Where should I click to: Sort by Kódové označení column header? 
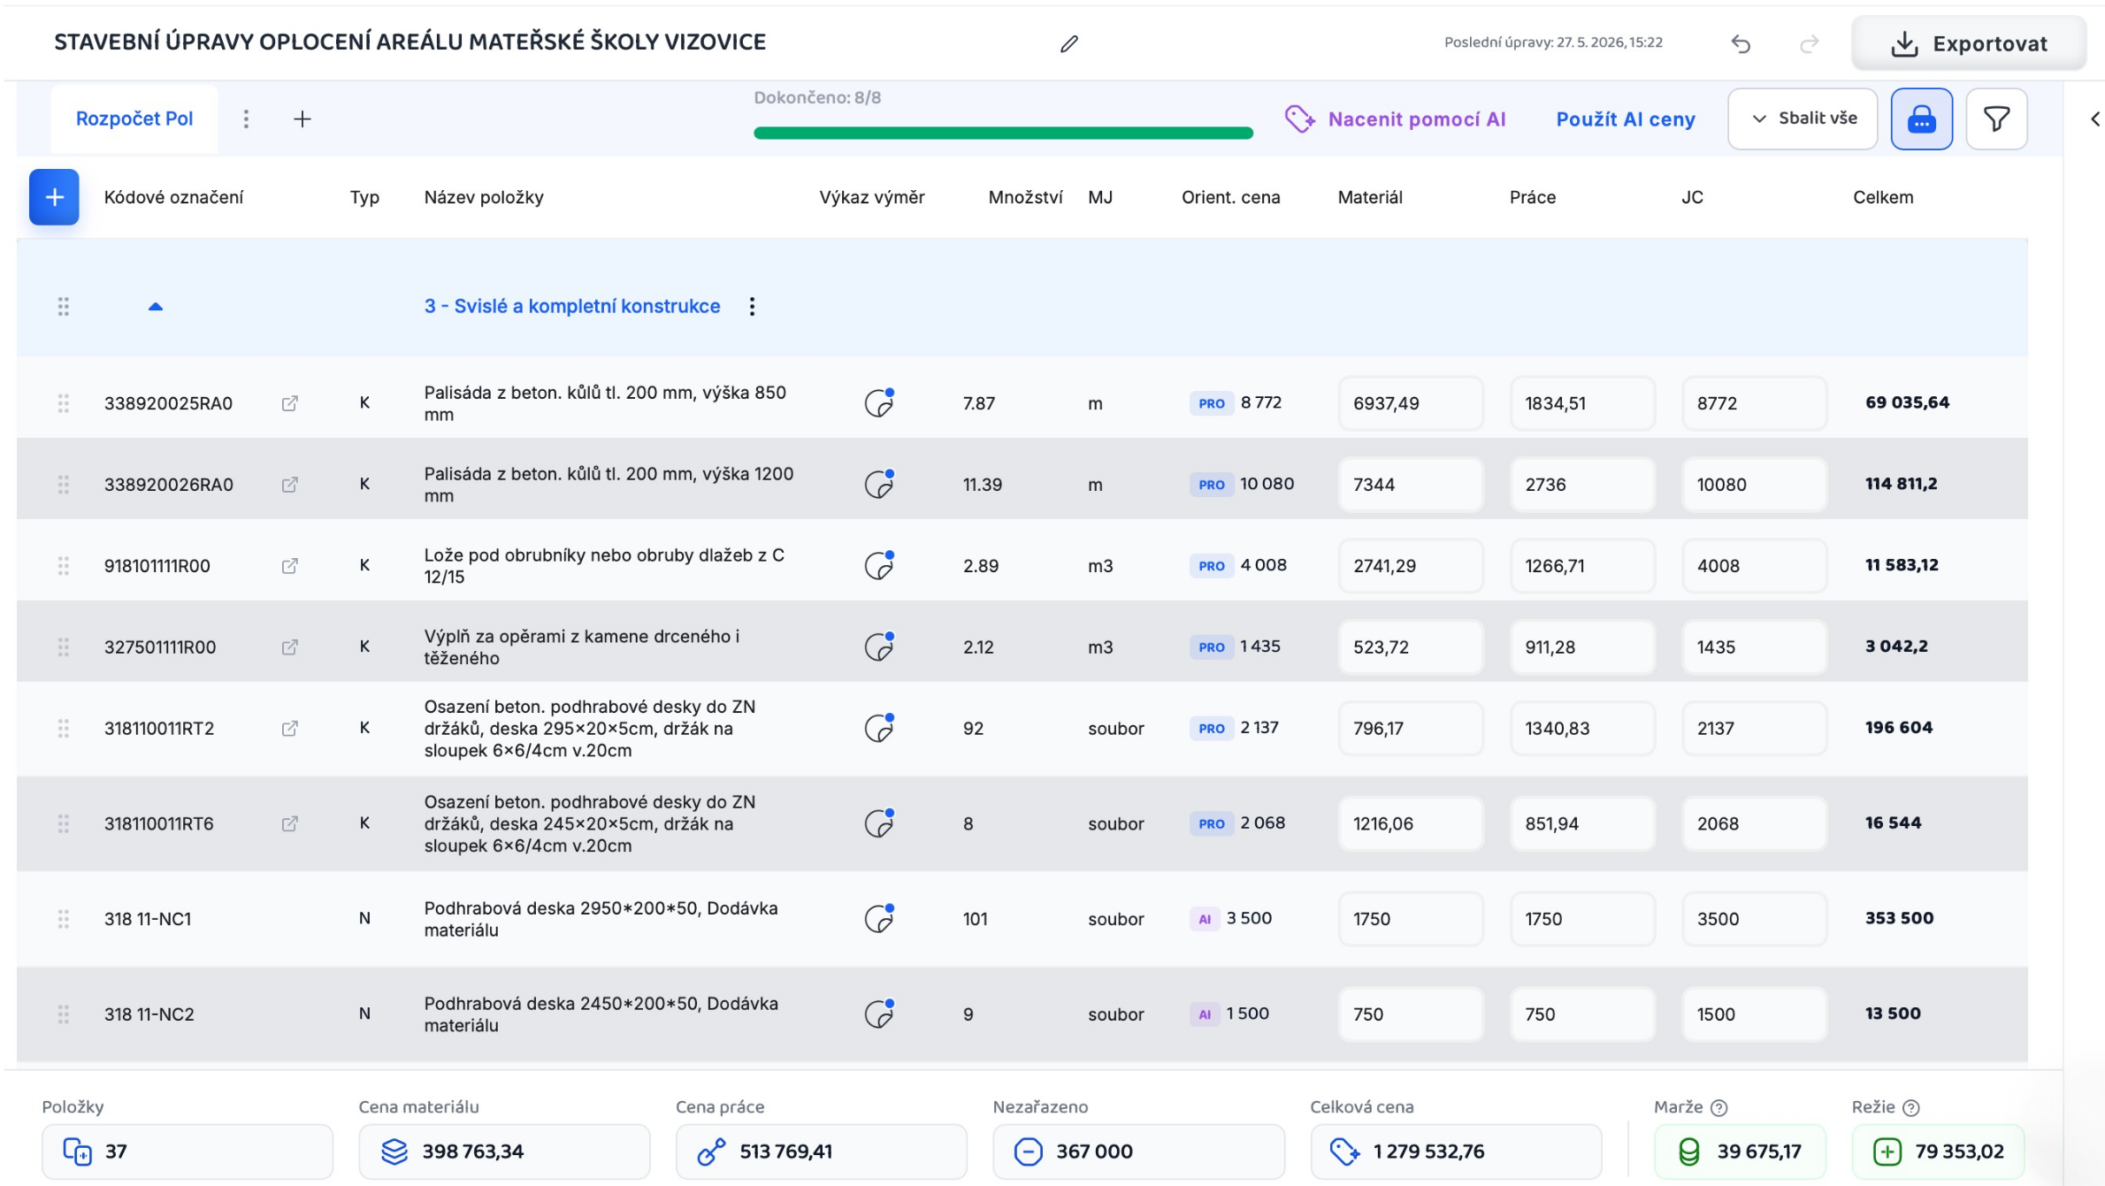coord(173,197)
